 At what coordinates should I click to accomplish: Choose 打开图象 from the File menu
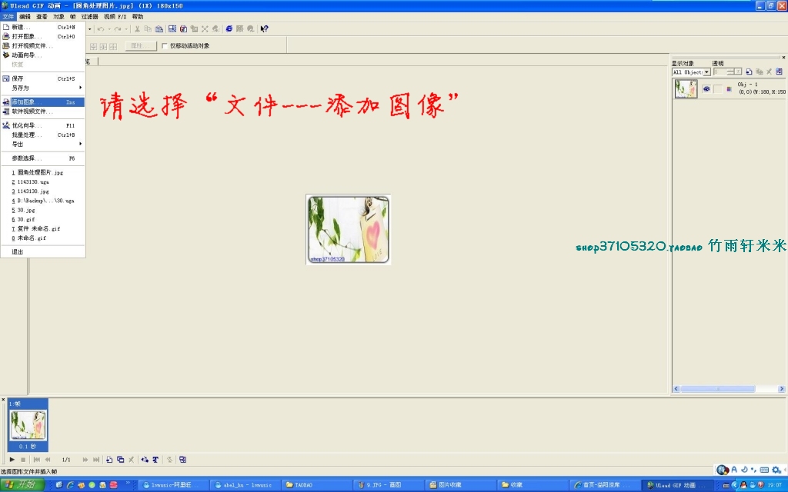pos(43,37)
